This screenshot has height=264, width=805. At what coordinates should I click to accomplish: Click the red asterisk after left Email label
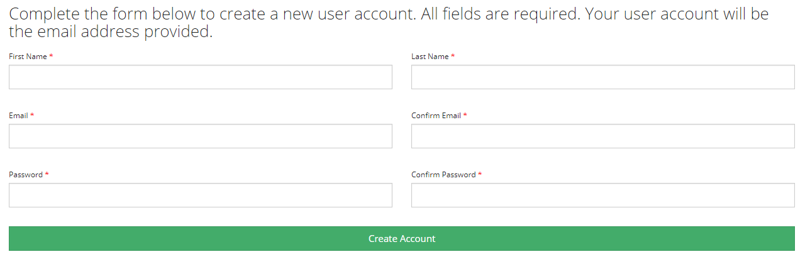tap(32, 116)
